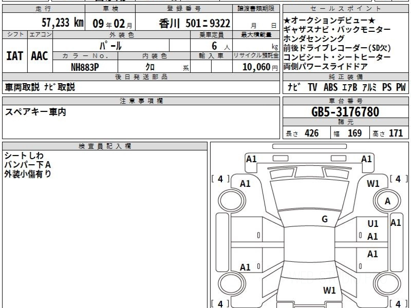Click the アルミ equipment entry
411x308 pixels.
[x=370, y=88]
